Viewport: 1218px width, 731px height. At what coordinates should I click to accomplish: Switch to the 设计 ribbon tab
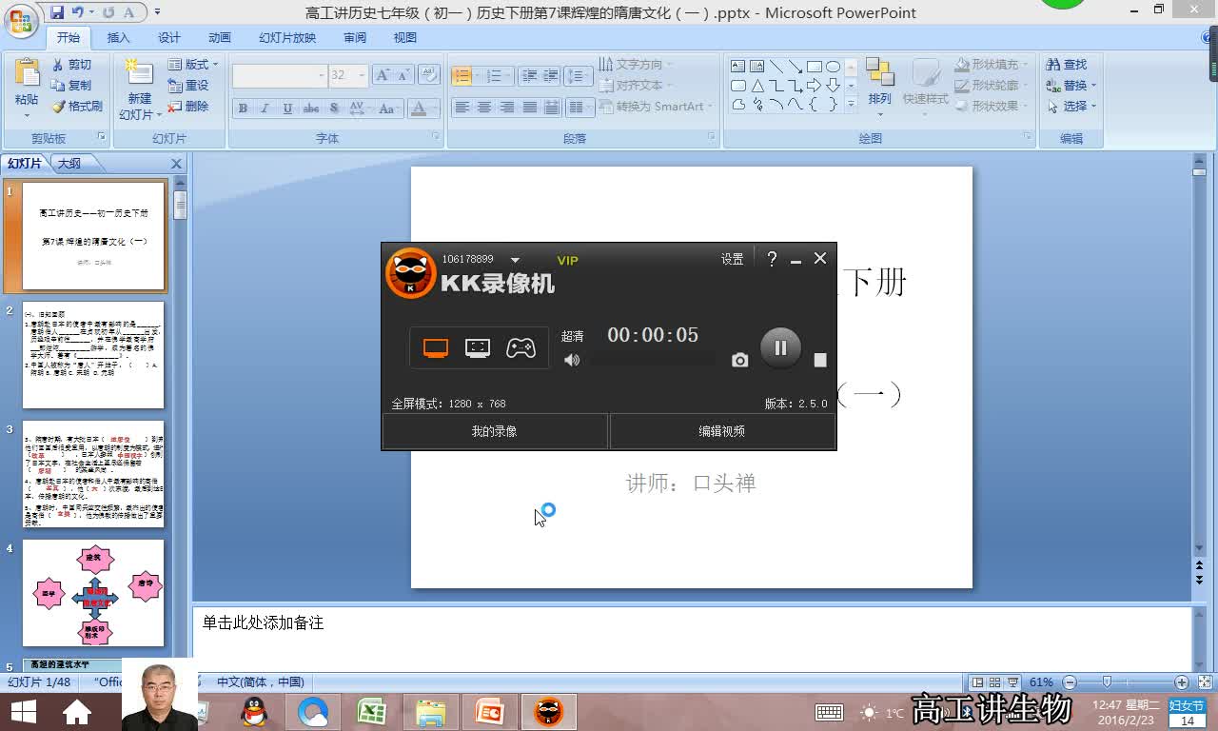pos(169,37)
